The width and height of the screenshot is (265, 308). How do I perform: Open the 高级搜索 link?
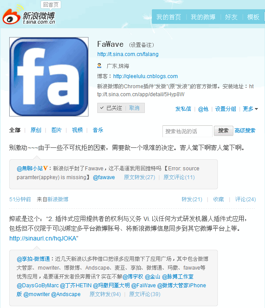pos(245,131)
